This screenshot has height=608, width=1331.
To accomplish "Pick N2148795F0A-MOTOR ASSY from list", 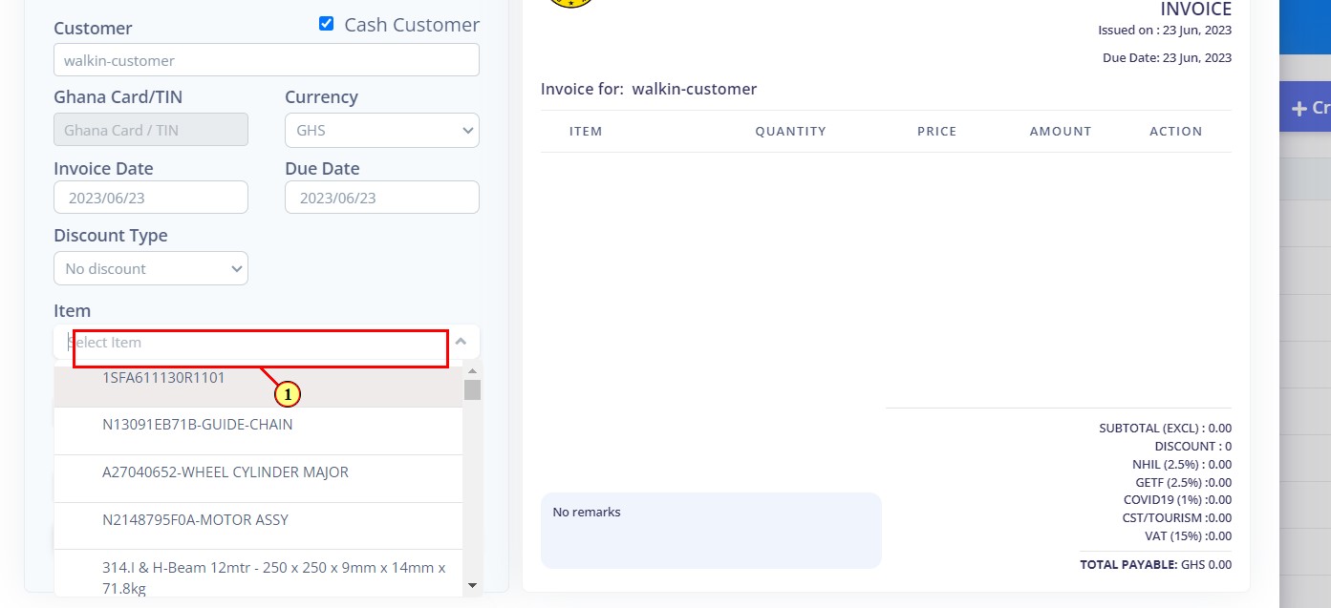I will 258,527.
